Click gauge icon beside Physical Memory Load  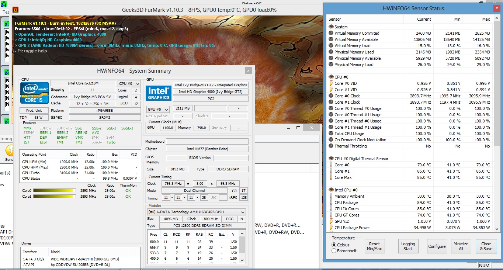[x=331, y=65]
